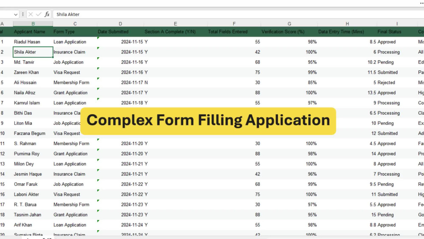Select column E header
The height and width of the screenshot is (239, 424).
175,24
